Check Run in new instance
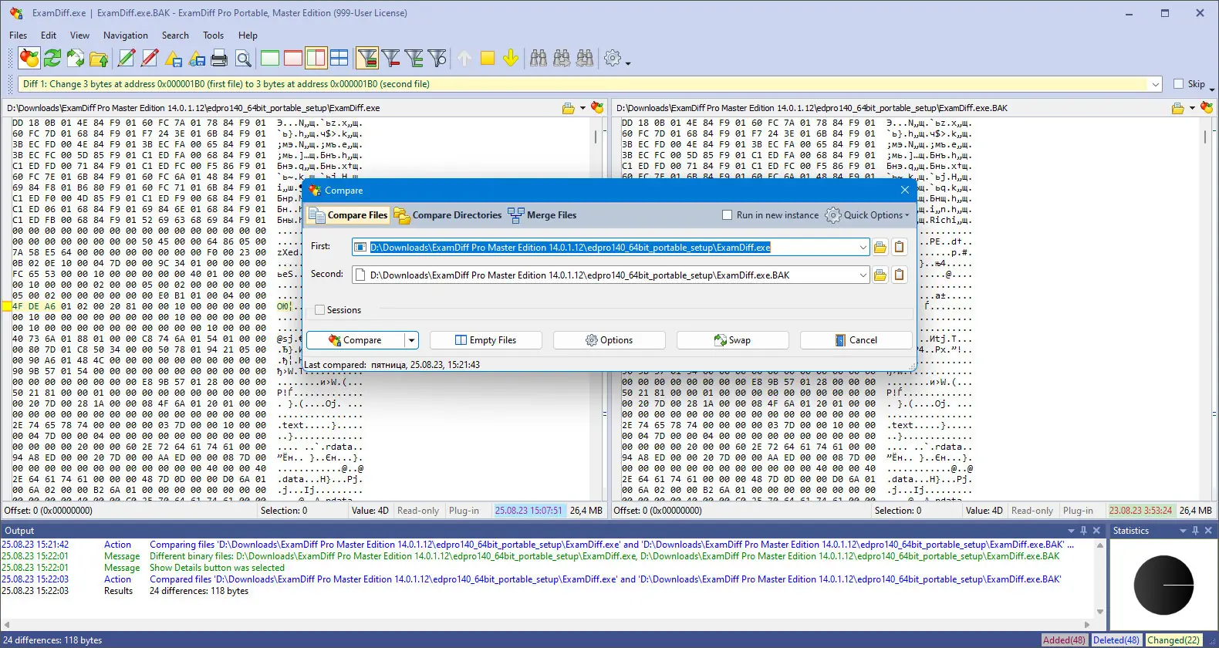The height and width of the screenshot is (648, 1219). click(727, 215)
